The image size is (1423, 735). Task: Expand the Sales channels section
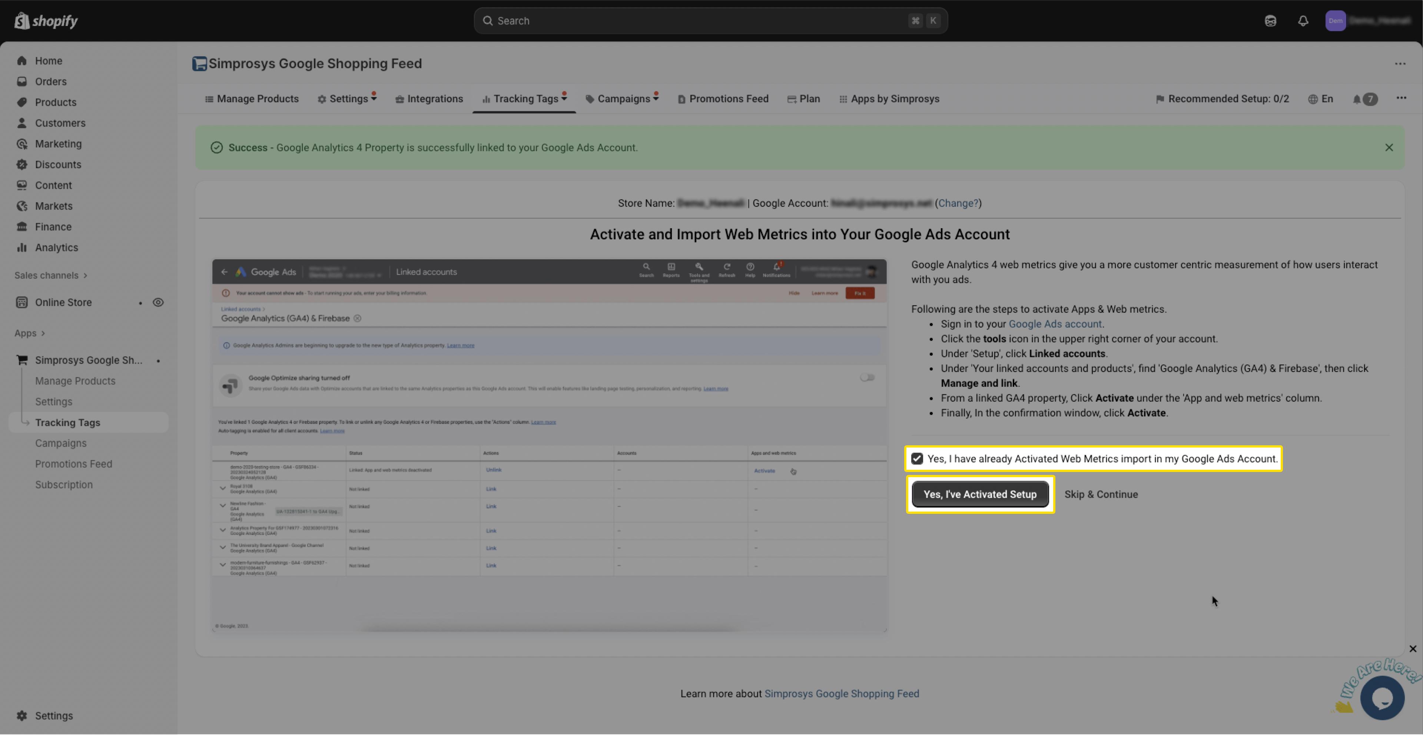tap(51, 275)
